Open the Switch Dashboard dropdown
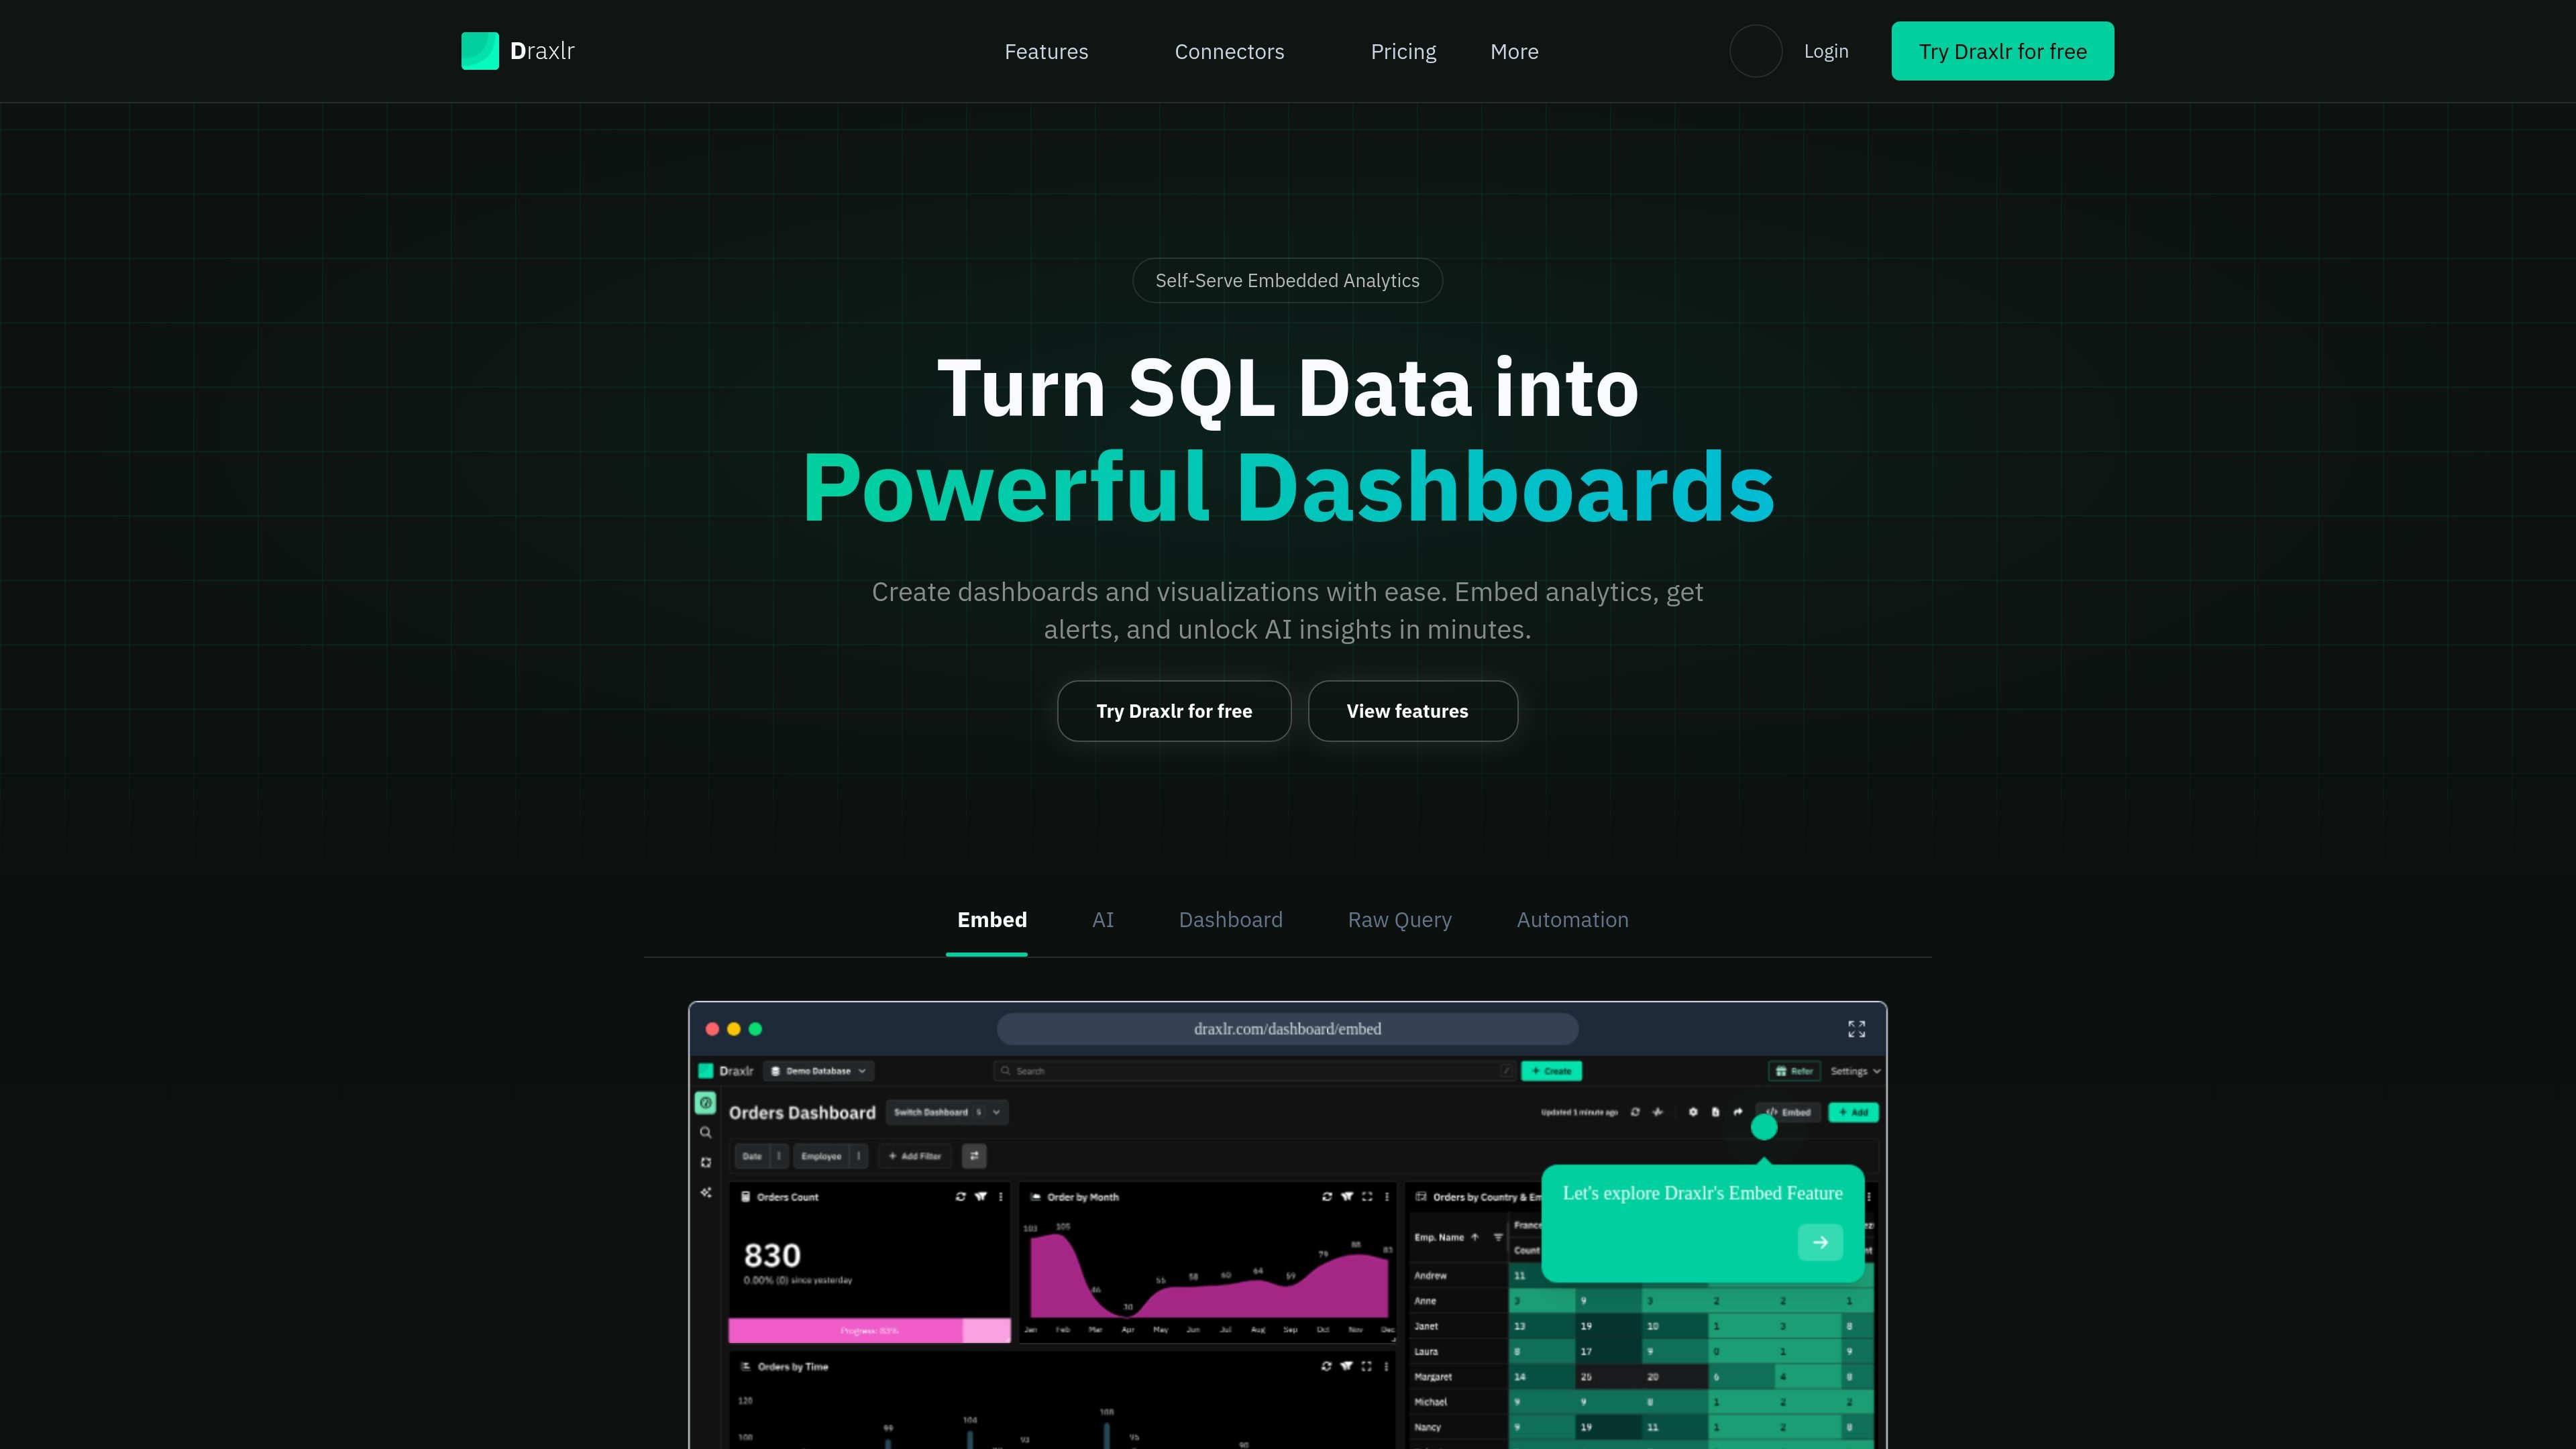 click(x=947, y=1112)
